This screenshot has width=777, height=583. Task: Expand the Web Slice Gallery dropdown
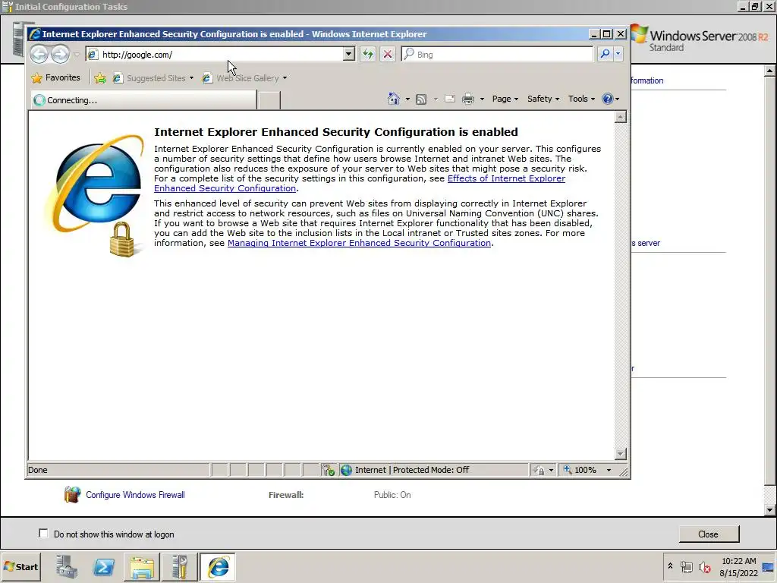285,78
